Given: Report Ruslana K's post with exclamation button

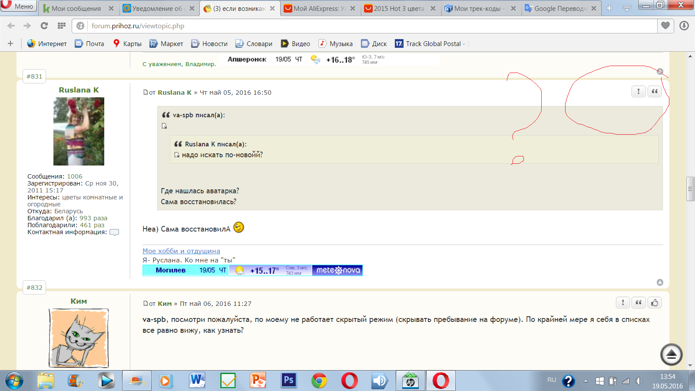Looking at the screenshot, I should click(x=638, y=91).
